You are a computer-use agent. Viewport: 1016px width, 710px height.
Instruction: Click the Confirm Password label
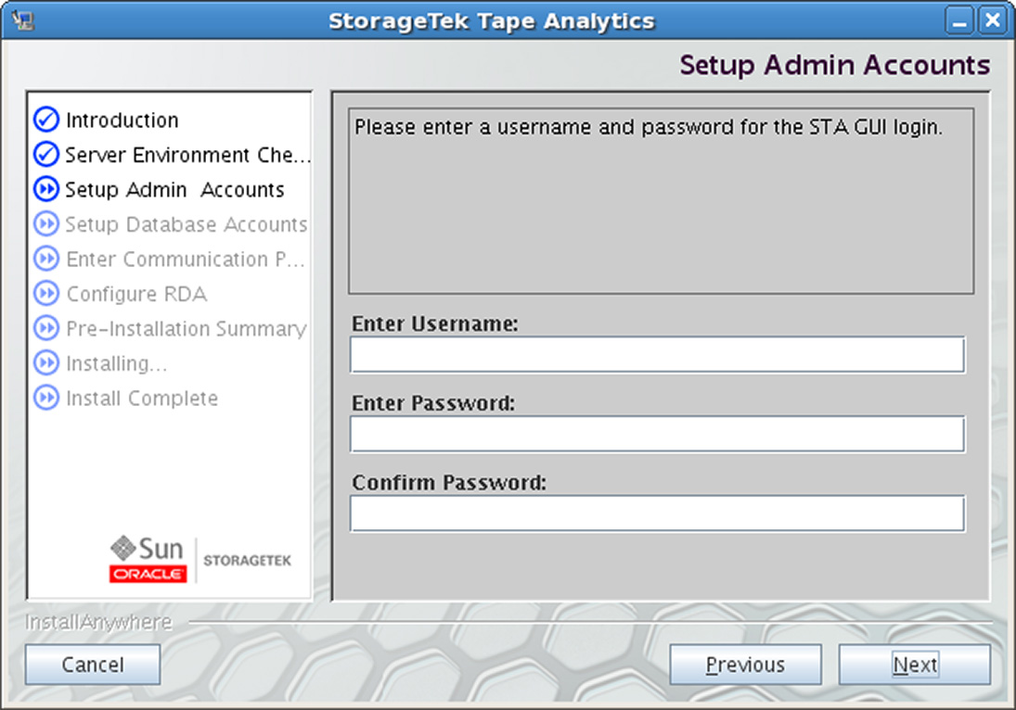[x=449, y=483]
